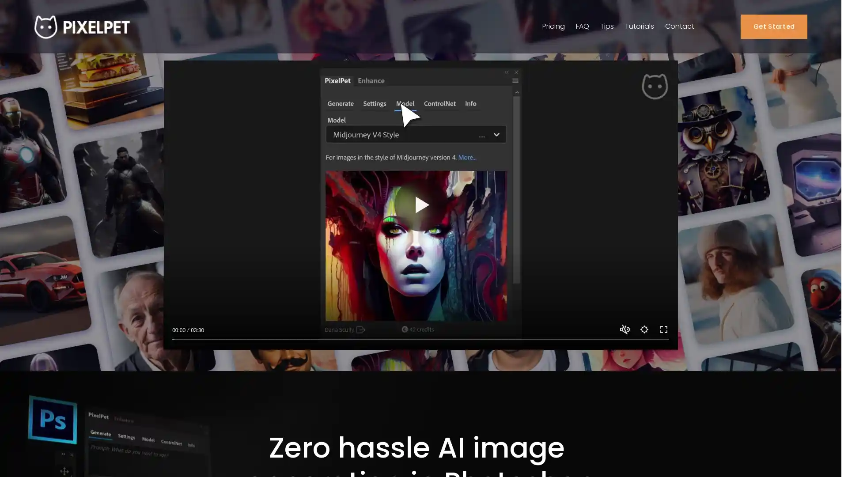Click the PixelPet cat logo icon
Screen dimensions: 848x477
[x=46, y=27]
